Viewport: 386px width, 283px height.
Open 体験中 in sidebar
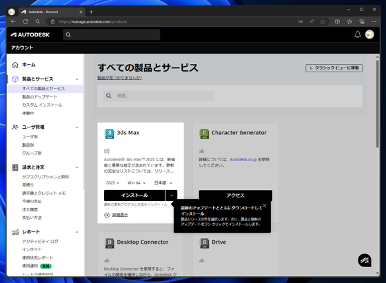tap(28, 114)
